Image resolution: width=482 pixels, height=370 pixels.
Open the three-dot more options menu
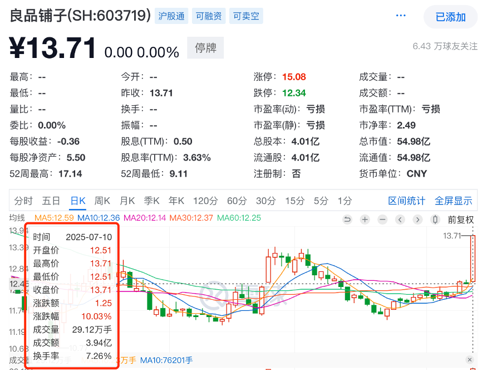[x=401, y=16]
